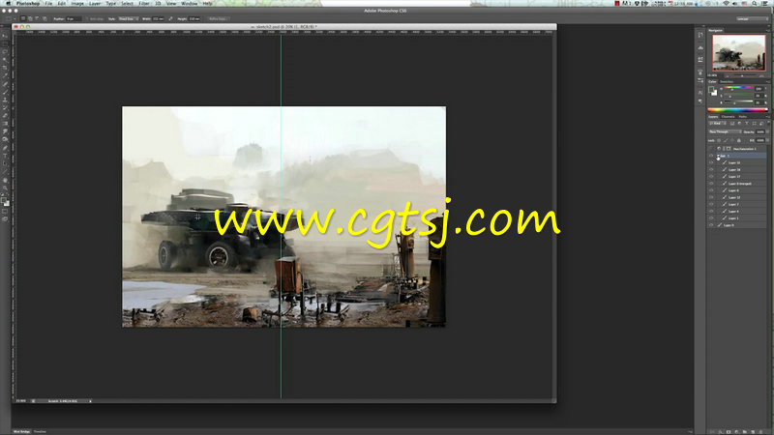
Task: Select the Brush tool
Action: coord(5,91)
